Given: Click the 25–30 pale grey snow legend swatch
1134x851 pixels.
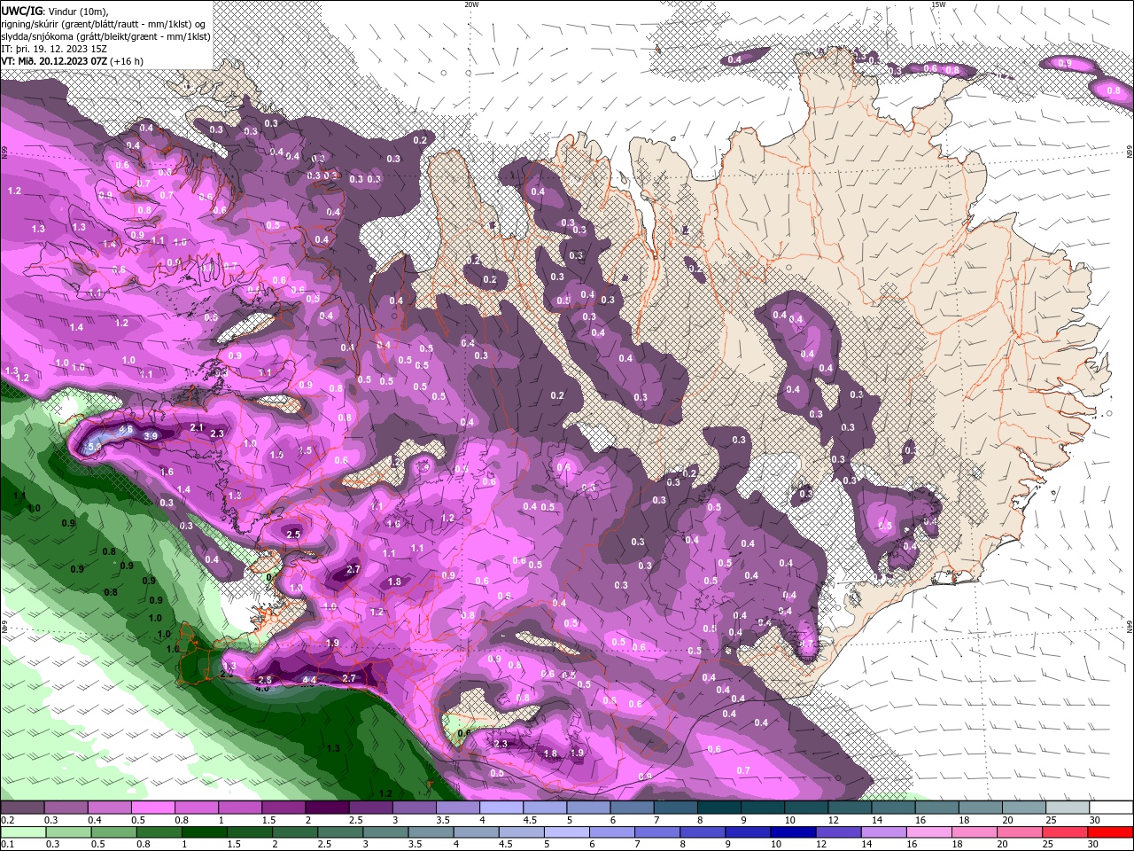Looking at the screenshot, I should 1068,808.
